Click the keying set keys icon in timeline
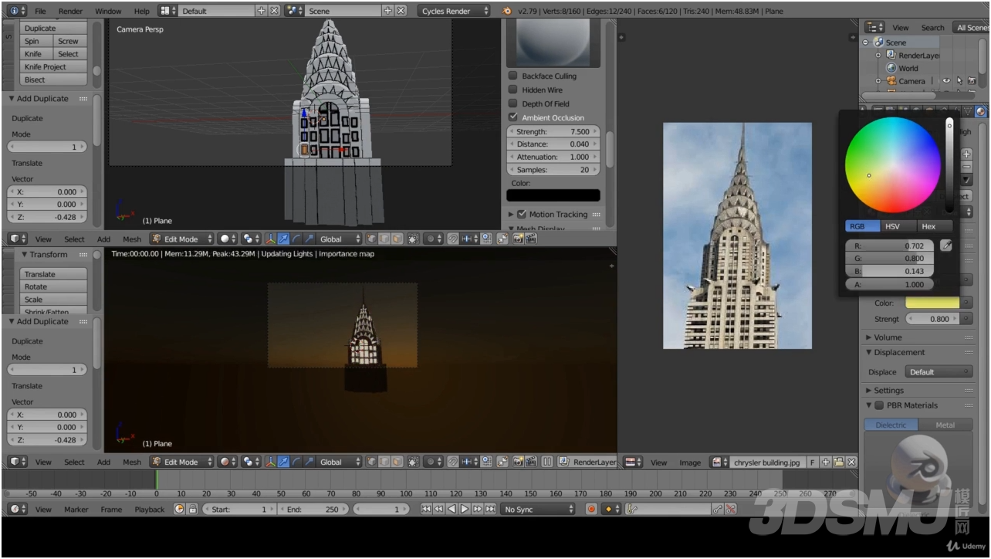991x559 pixels. 631,510
